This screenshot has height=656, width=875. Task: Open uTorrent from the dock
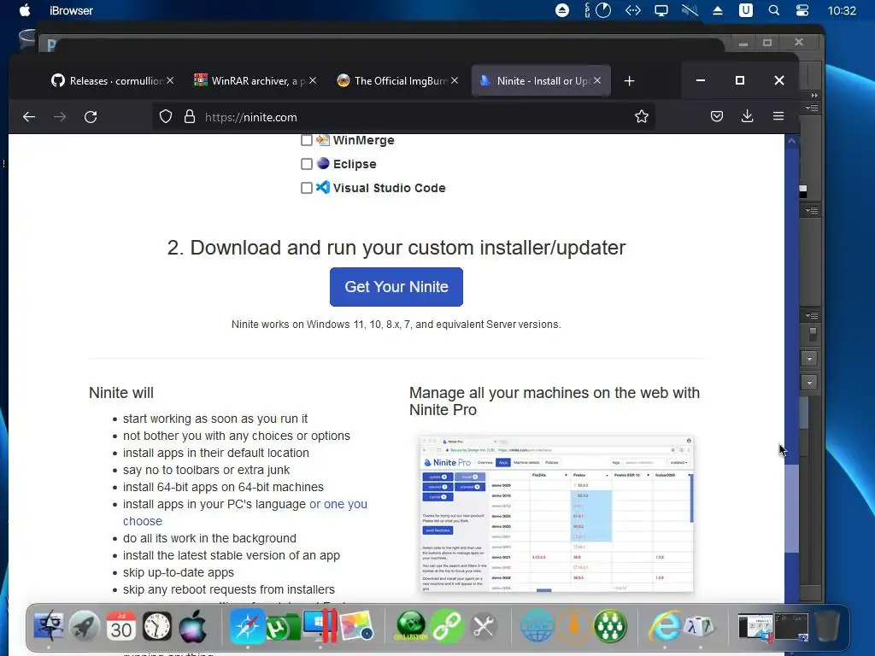[283, 626]
